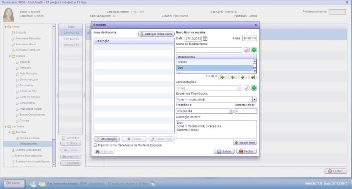The height and width of the screenshot is (189, 352).
Task: Click Fechar button in Receitas dialog
Action: pyautogui.click(x=246, y=151)
